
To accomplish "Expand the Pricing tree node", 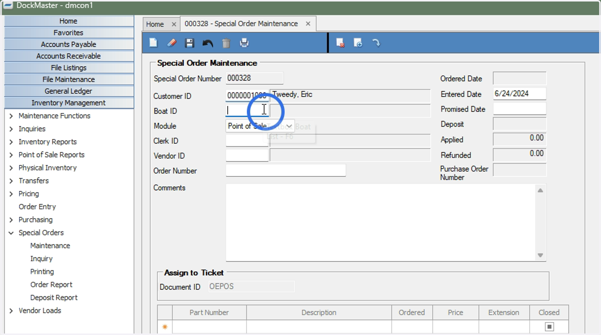I will (11, 194).
